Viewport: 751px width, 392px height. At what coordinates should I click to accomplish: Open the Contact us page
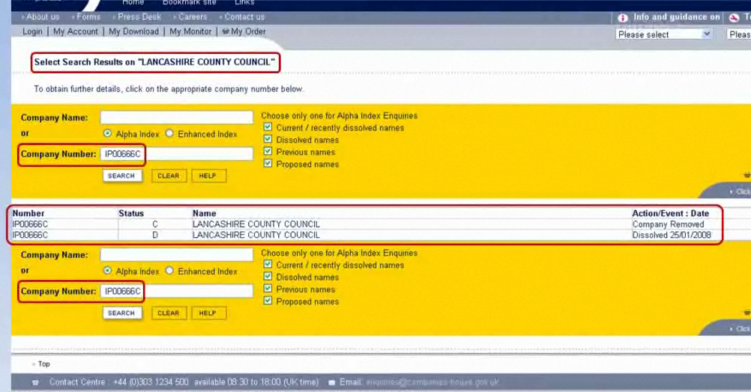click(244, 16)
